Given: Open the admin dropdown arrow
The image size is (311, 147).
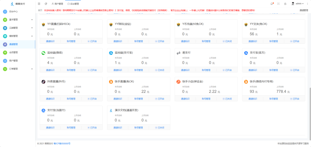Looking at the screenshot, I should [303, 4].
